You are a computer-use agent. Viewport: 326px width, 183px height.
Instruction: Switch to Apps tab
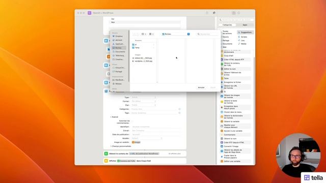(x=245, y=25)
